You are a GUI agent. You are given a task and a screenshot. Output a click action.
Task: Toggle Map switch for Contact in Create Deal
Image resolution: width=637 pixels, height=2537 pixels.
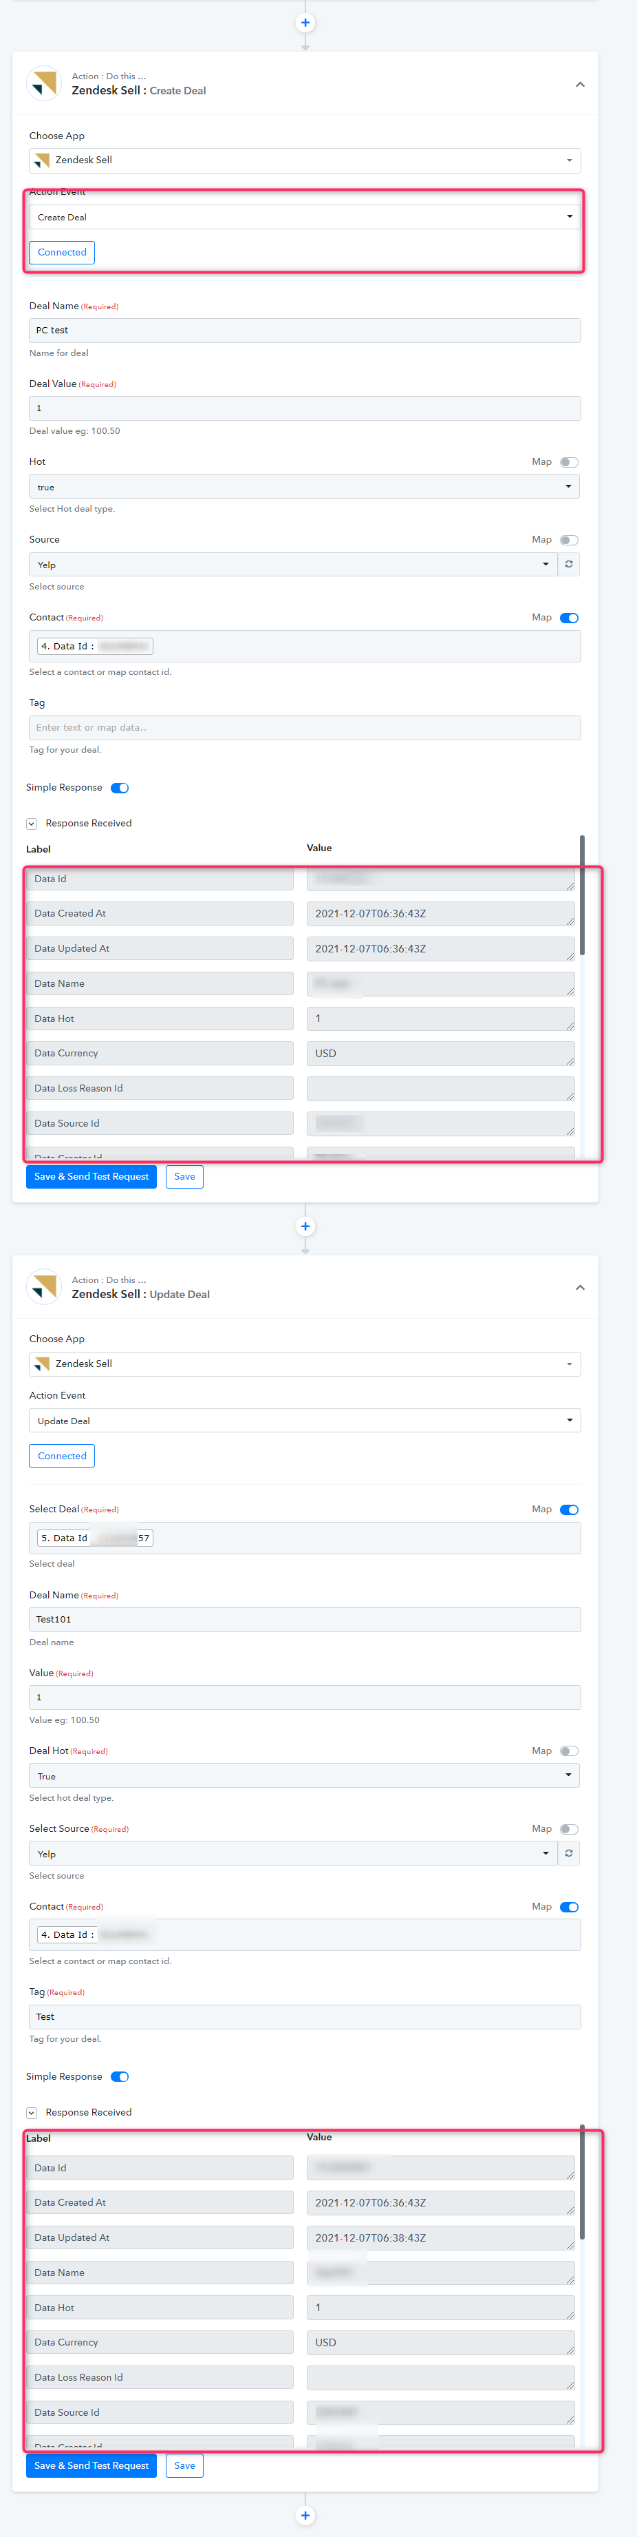coord(569,618)
